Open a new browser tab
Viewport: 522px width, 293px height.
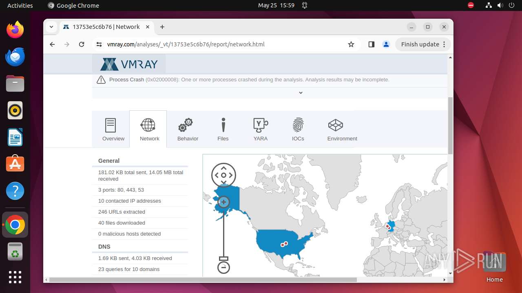[162, 27]
